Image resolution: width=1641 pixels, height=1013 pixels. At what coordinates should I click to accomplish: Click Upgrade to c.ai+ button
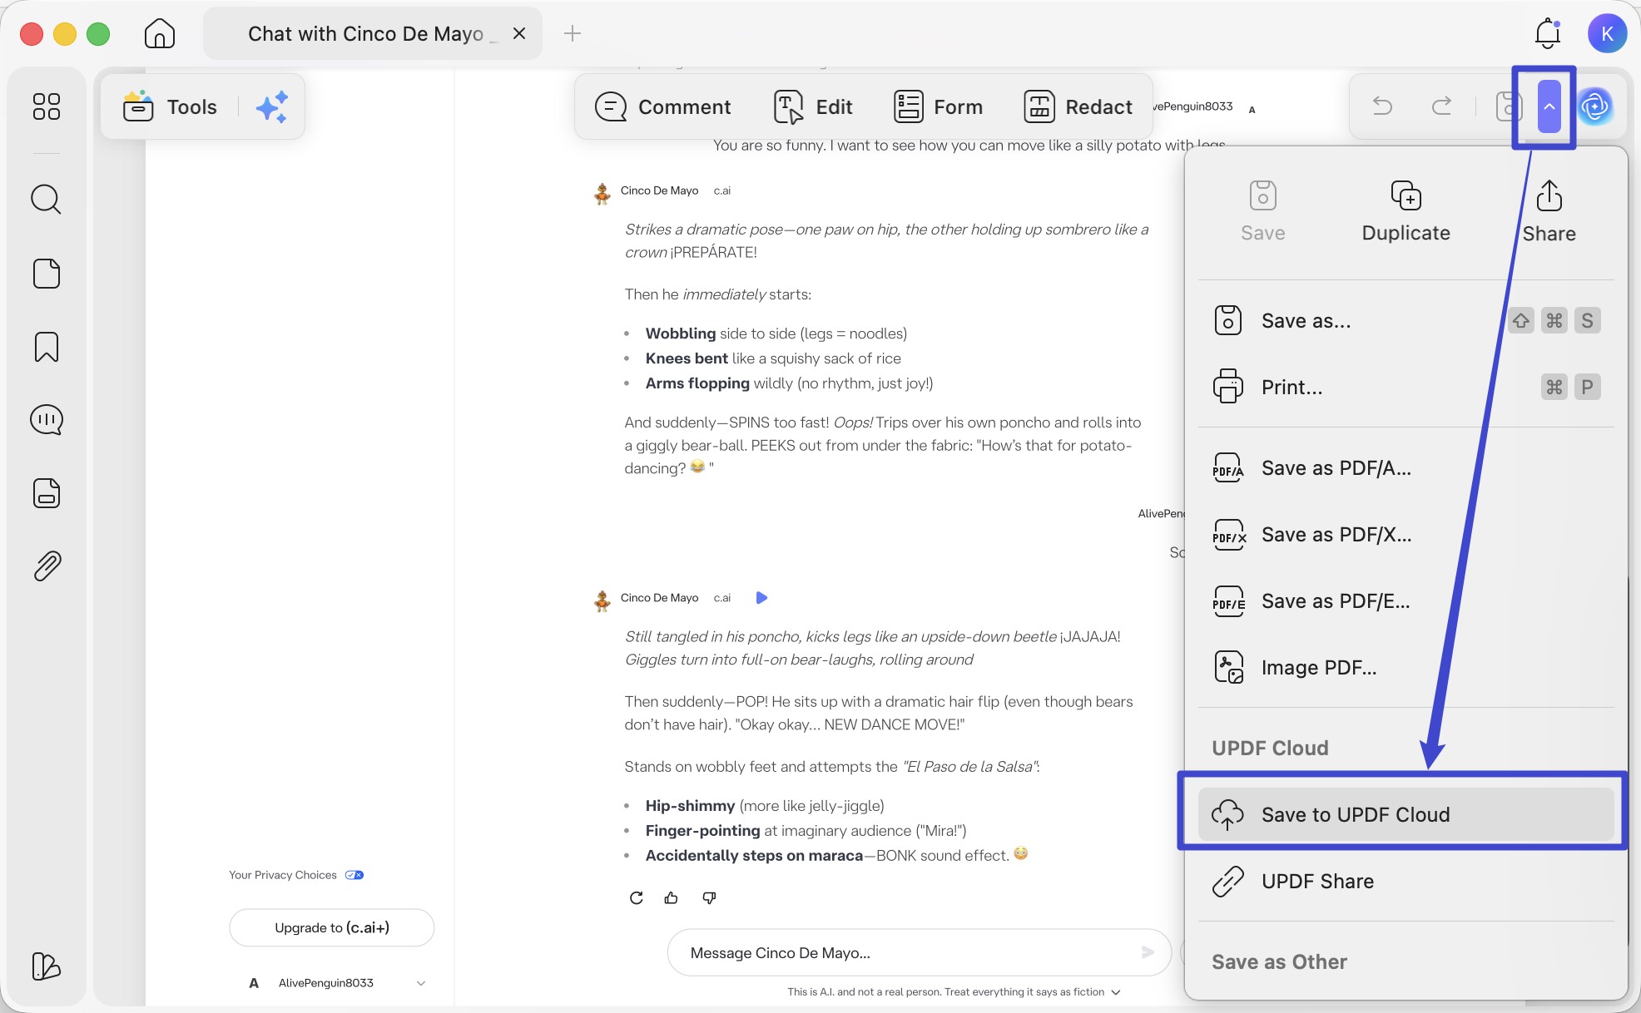tap(331, 927)
